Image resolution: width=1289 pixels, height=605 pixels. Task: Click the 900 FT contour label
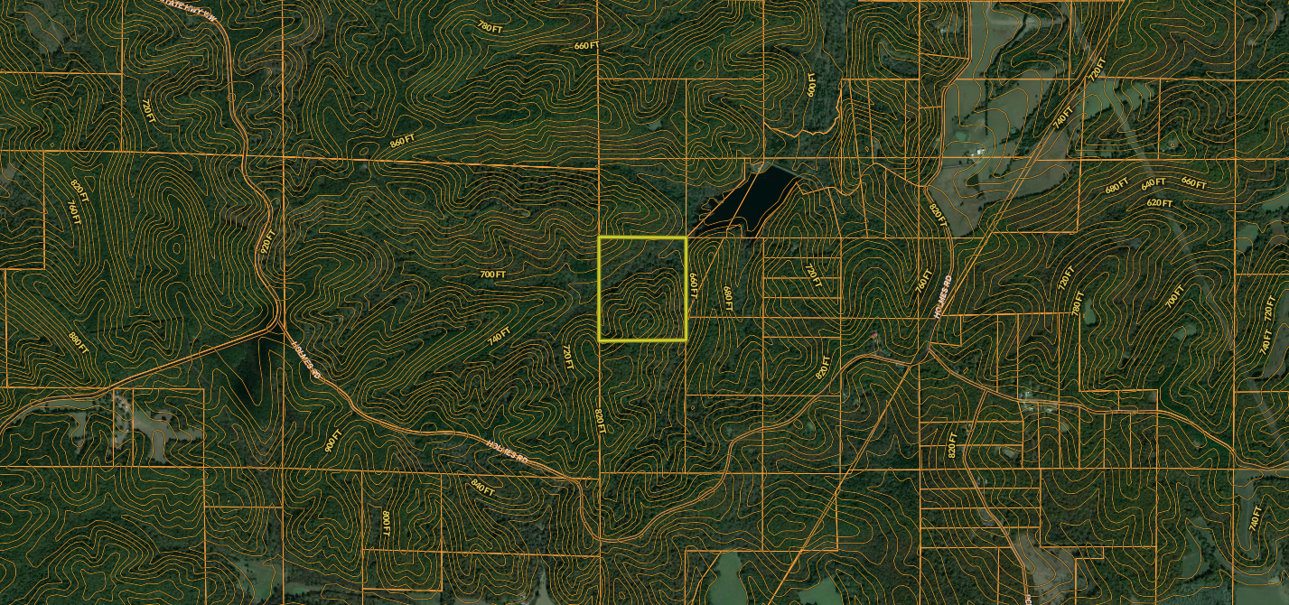(x=331, y=442)
